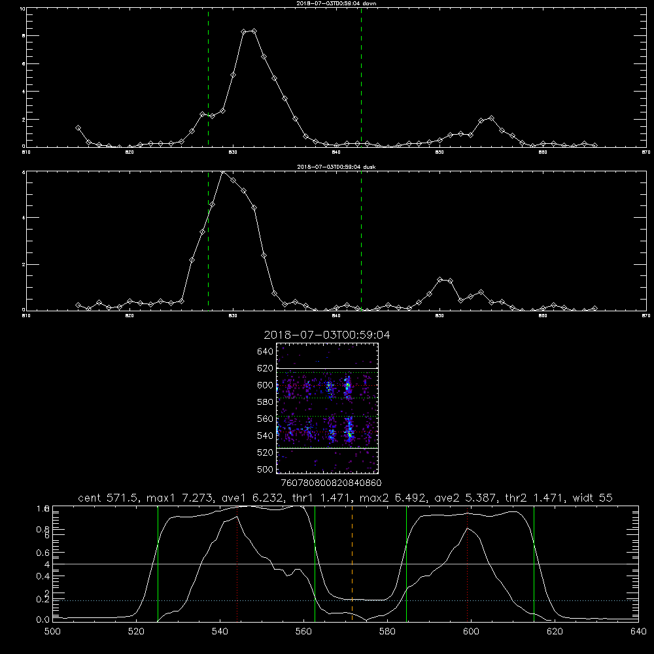
Task: Click the solid green line at 615 in bottom plot
Action: 534,564
